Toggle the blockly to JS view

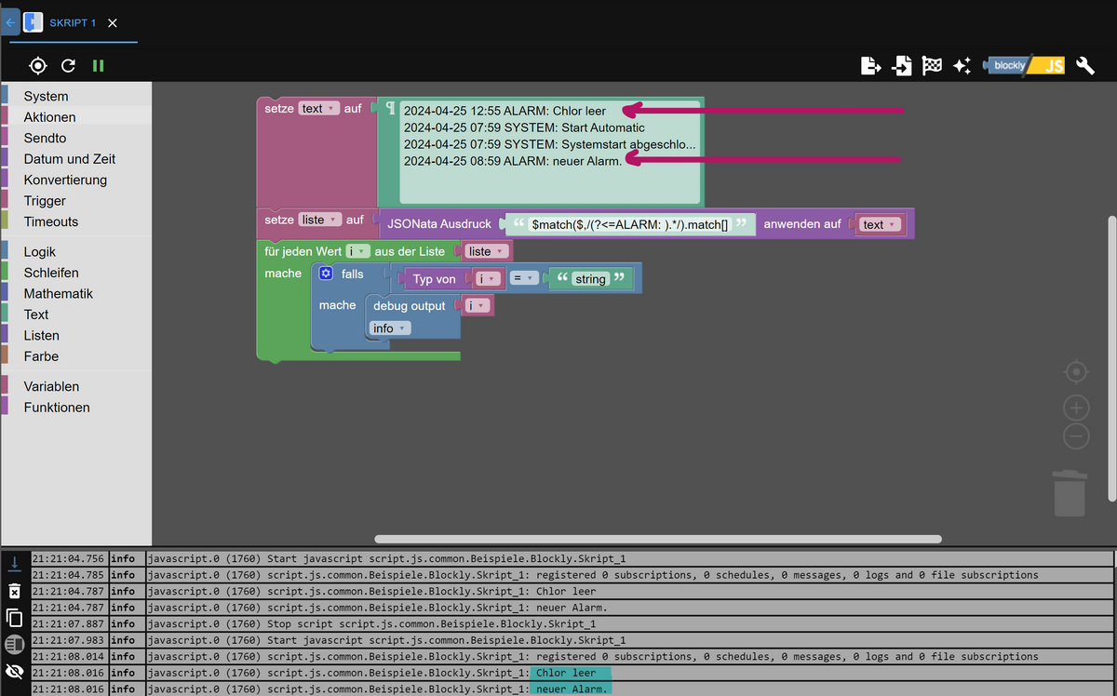(1023, 65)
